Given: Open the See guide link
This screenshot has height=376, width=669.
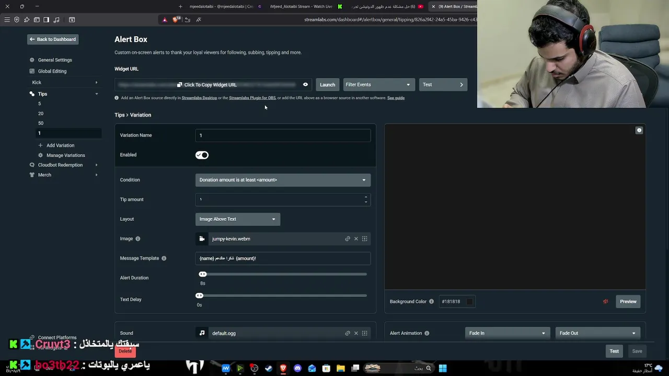Looking at the screenshot, I should tap(396, 98).
